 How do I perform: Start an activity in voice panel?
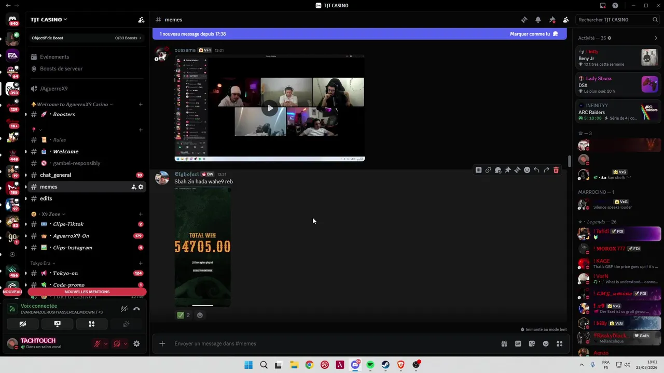[92, 324]
